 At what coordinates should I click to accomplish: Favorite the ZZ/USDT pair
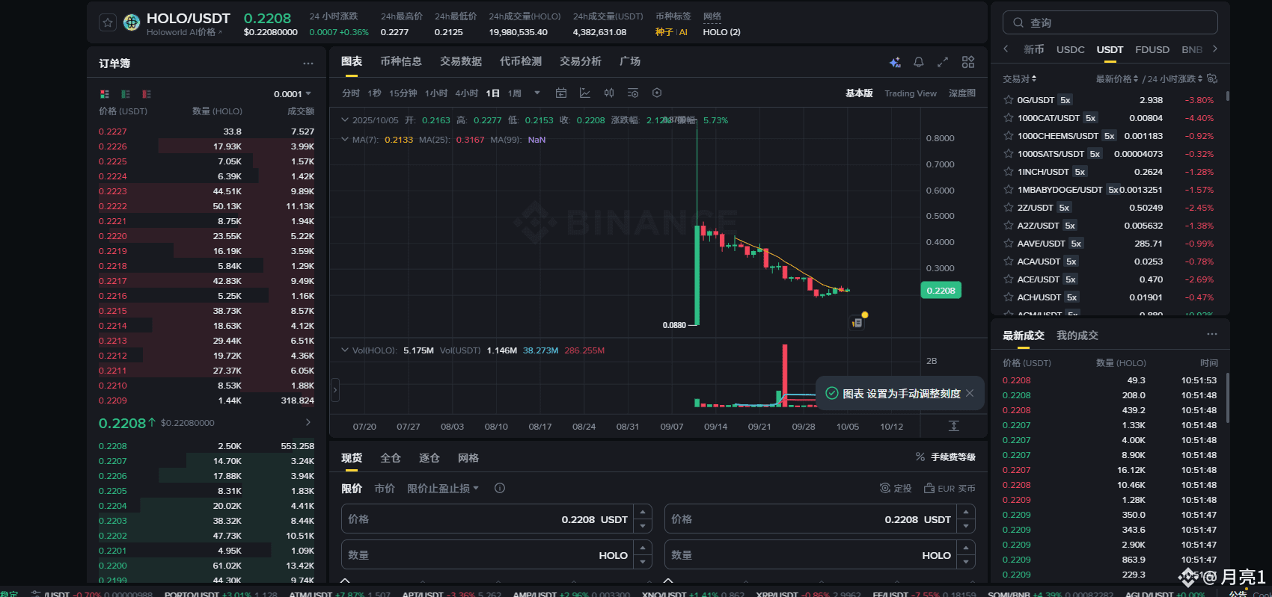pyautogui.click(x=1009, y=208)
